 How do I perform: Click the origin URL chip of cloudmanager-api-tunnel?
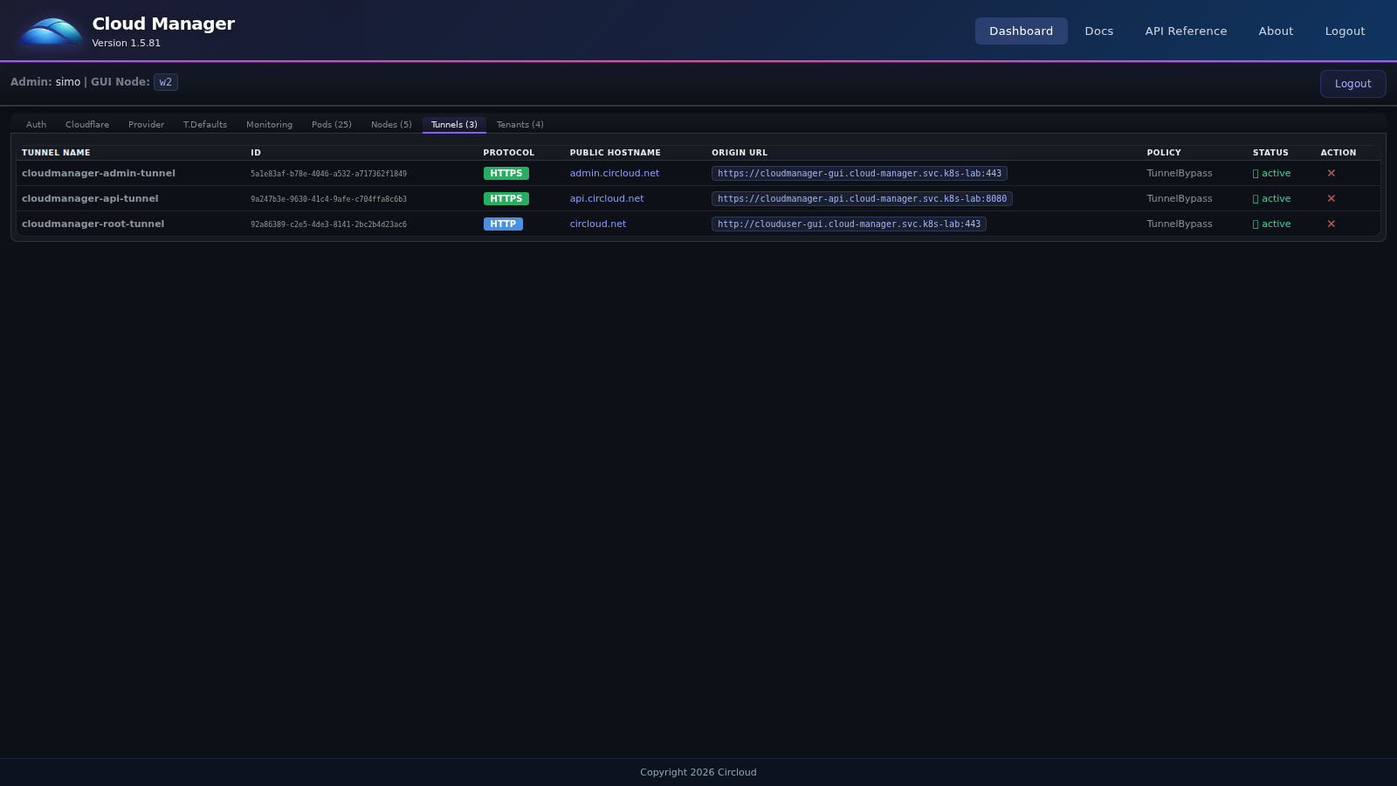tap(864, 198)
